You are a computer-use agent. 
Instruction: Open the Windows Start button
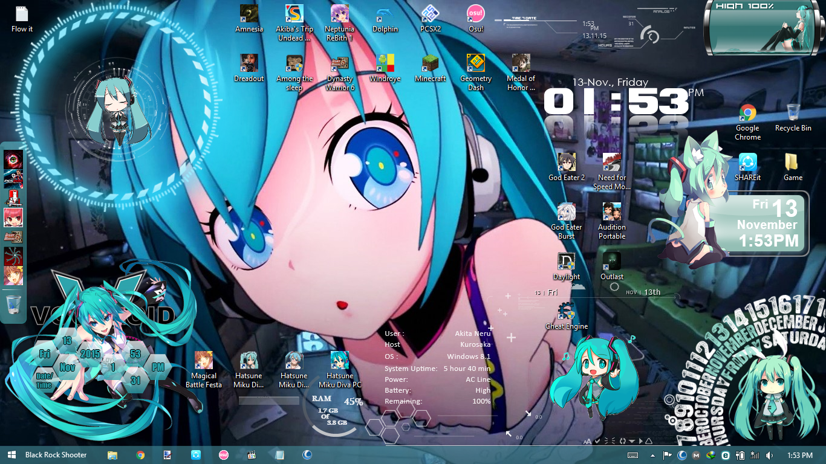tap(10, 455)
